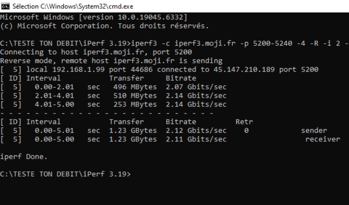Click the 'Reverse mode' output line
Viewport: 349px width, 205px height.
pos(111,61)
